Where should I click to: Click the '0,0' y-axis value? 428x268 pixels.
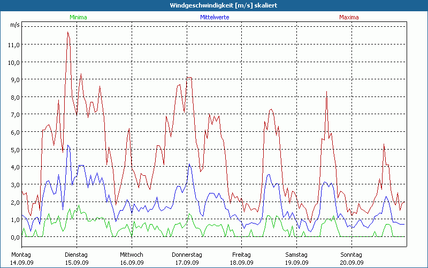[x=15, y=237]
